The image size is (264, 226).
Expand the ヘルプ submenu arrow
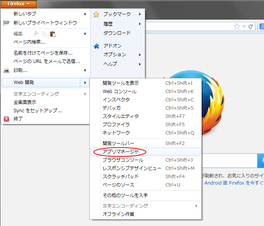click(140, 64)
